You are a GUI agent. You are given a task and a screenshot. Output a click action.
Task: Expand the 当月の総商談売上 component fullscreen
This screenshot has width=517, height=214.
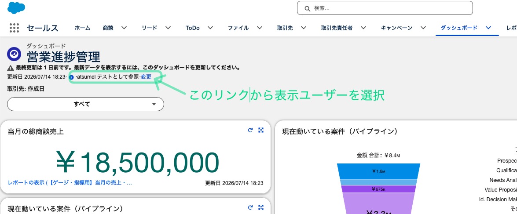coord(261,130)
